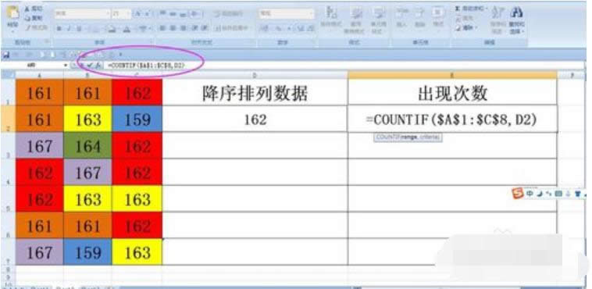The width and height of the screenshot is (592, 289).
Task: Click the Sogou input method S logo
Action: 519,194
